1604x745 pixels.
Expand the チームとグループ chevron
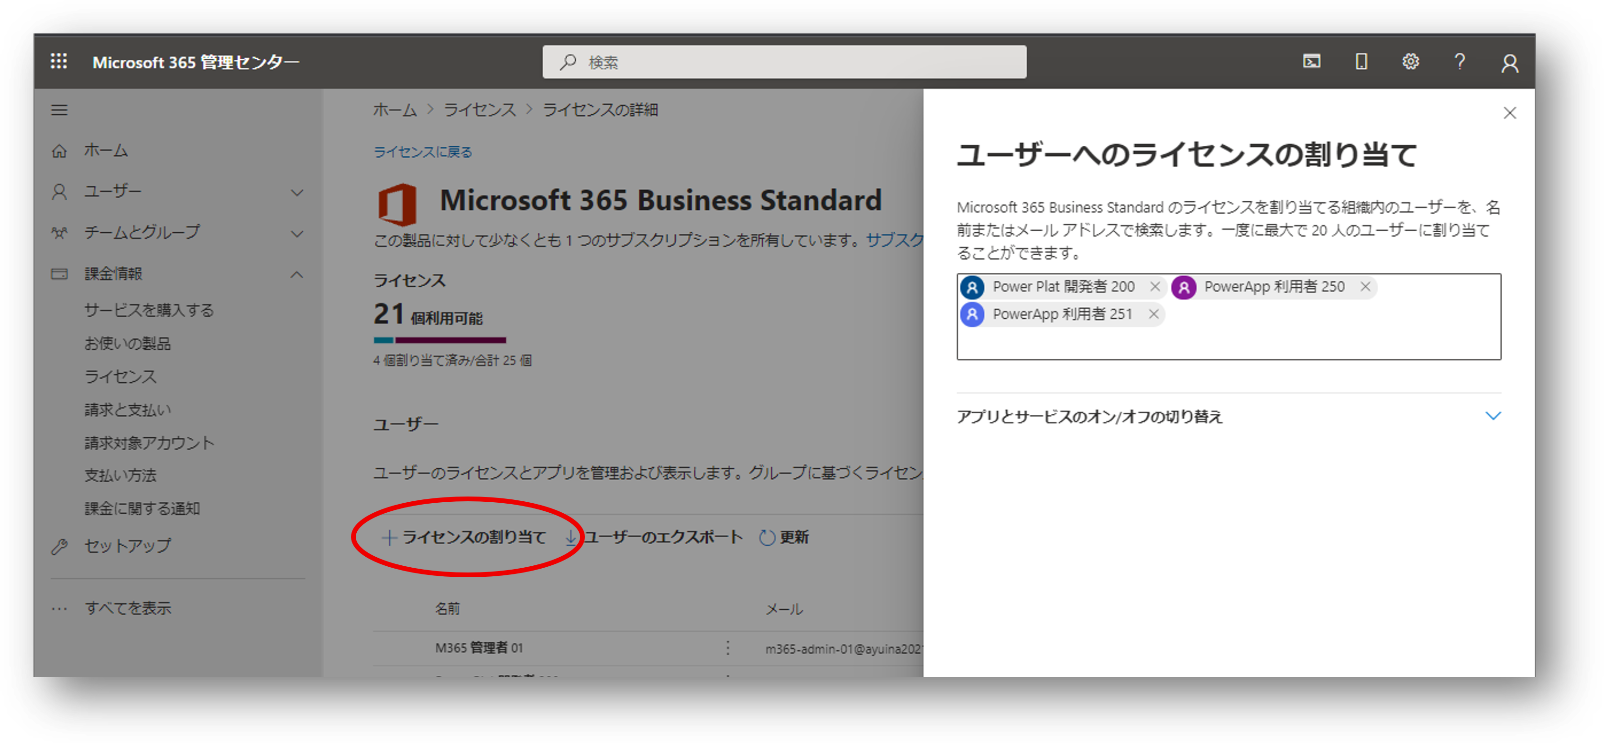[x=297, y=233]
